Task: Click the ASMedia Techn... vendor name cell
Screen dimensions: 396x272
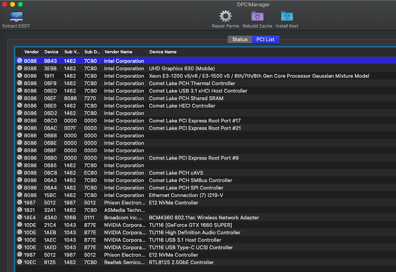Action: (x=124, y=210)
